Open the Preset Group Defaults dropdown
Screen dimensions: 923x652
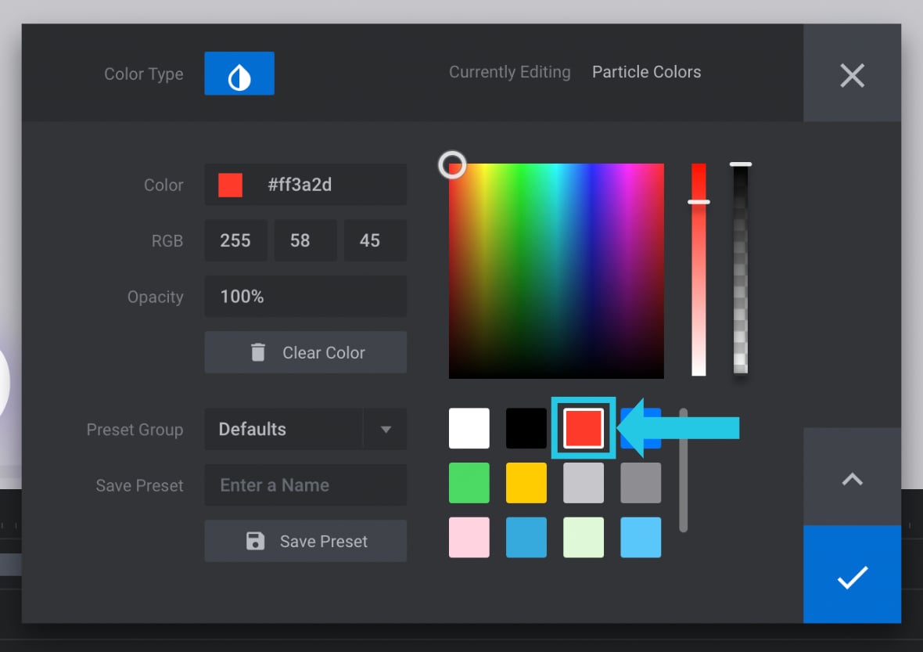[306, 429]
